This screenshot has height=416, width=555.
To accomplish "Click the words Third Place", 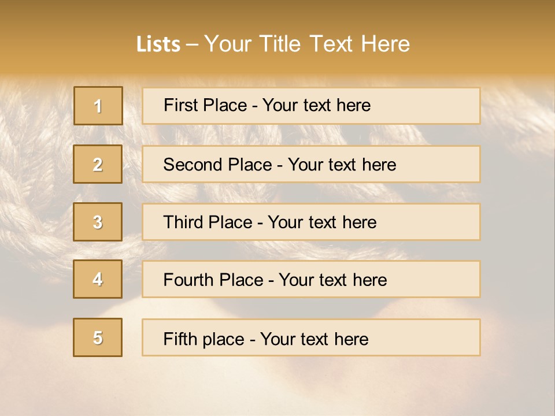I will (208, 222).
